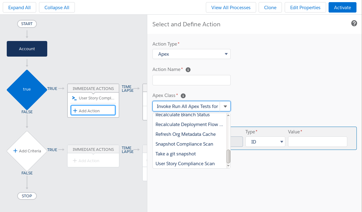Image resolution: width=362 pixels, height=212 pixels.
Task: Open the Action Type dropdown showing Apex
Action: [x=191, y=54]
